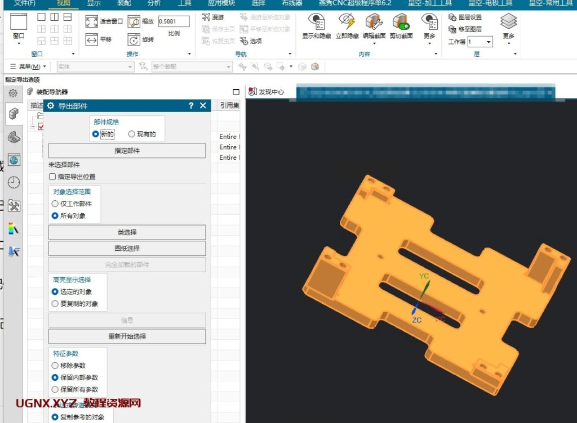
Task: Choose the 仅工作部件 radio option
Action: coord(55,204)
